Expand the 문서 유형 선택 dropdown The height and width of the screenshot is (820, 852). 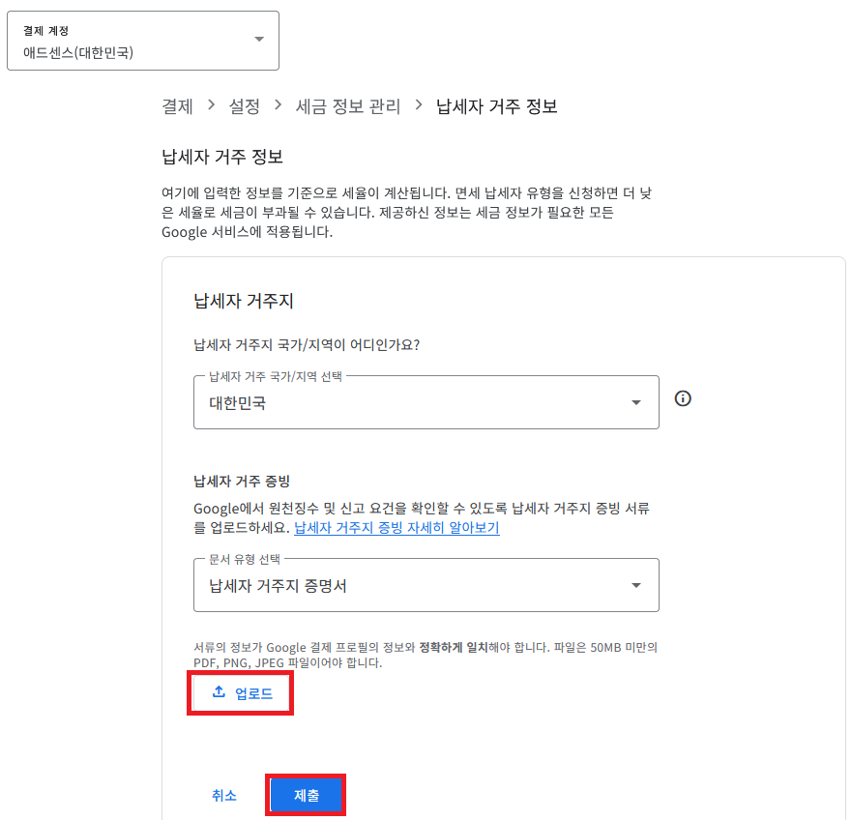click(x=426, y=585)
